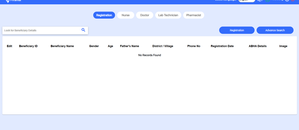Image resolution: width=299 pixels, height=130 pixels.
Task: Click the search magnifier icon
Action: (83, 30)
